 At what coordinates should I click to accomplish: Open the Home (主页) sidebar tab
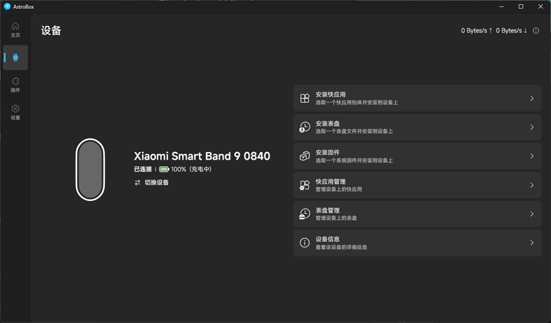click(x=15, y=29)
